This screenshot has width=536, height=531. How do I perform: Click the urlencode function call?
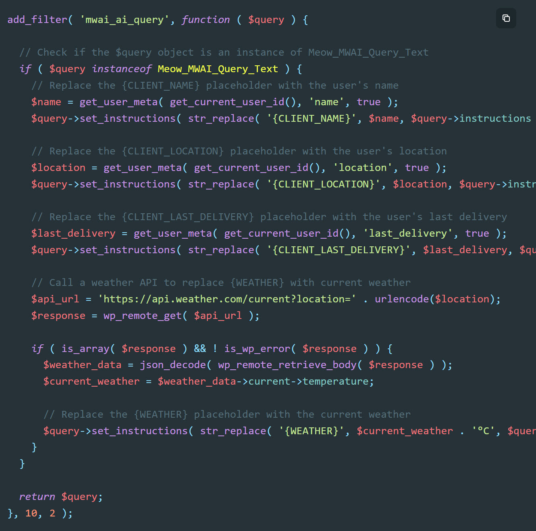(x=402, y=299)
